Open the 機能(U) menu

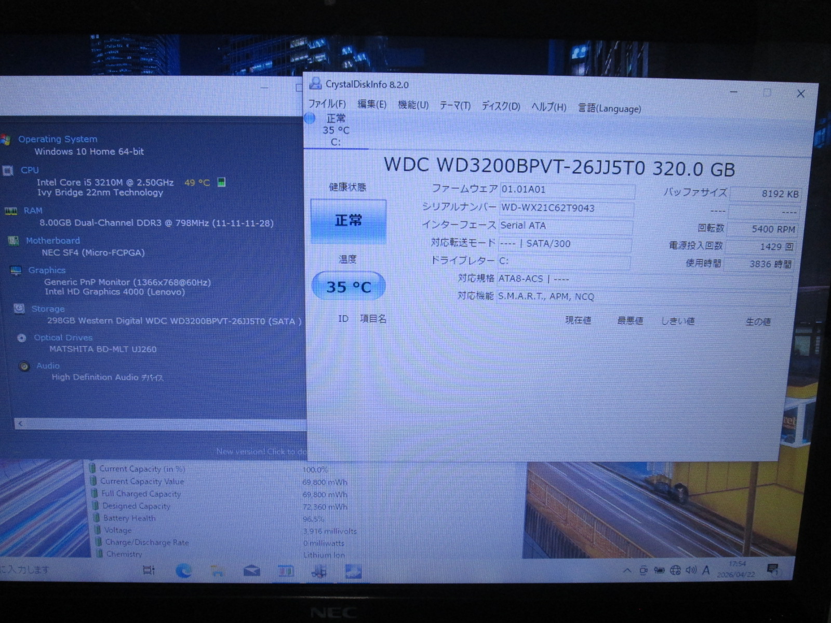(413, 105)
